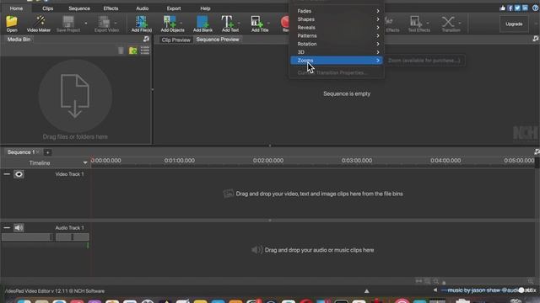The width and height of the screenshot is (540, 303).
Task: Collapse Video Track 1 with minus button
Action: pyautogui.click(x=7, y=174)
